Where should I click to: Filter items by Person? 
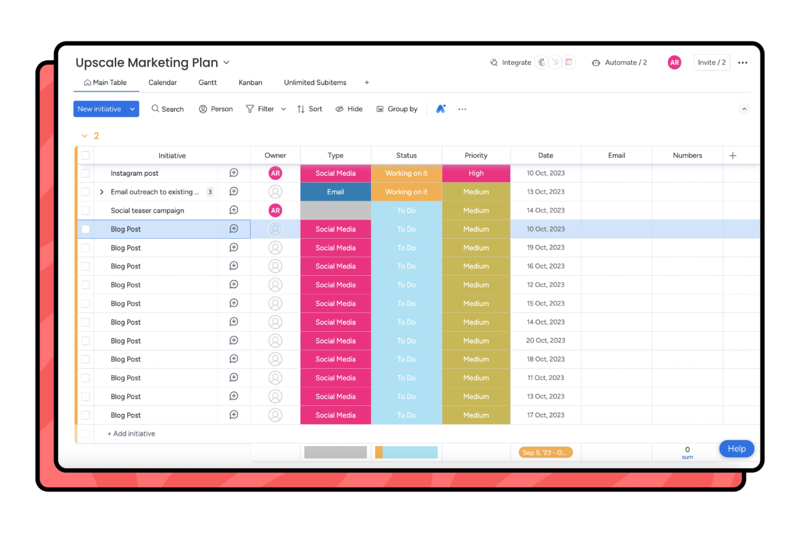[215, 109]
